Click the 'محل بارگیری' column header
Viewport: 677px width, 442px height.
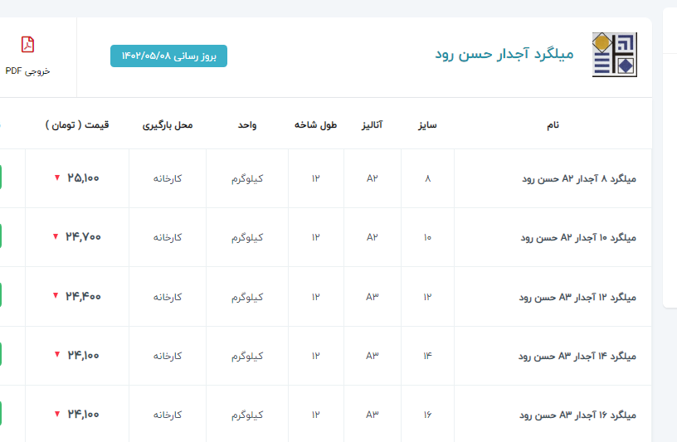click(167, 125)
